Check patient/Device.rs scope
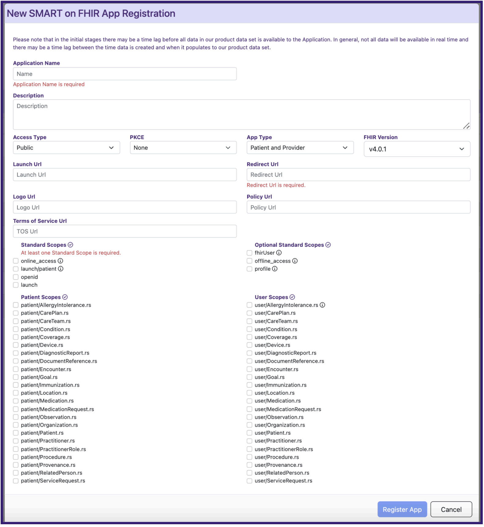Viewport: 484px width, 527px height. (x=16, y=345)
